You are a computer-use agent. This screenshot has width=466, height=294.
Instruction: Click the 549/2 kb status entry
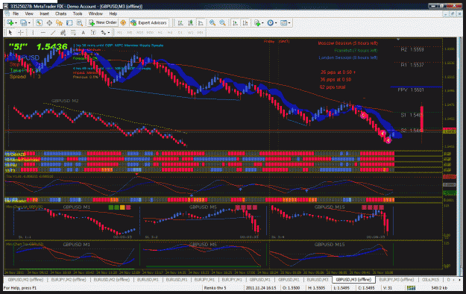pos(439,288)
